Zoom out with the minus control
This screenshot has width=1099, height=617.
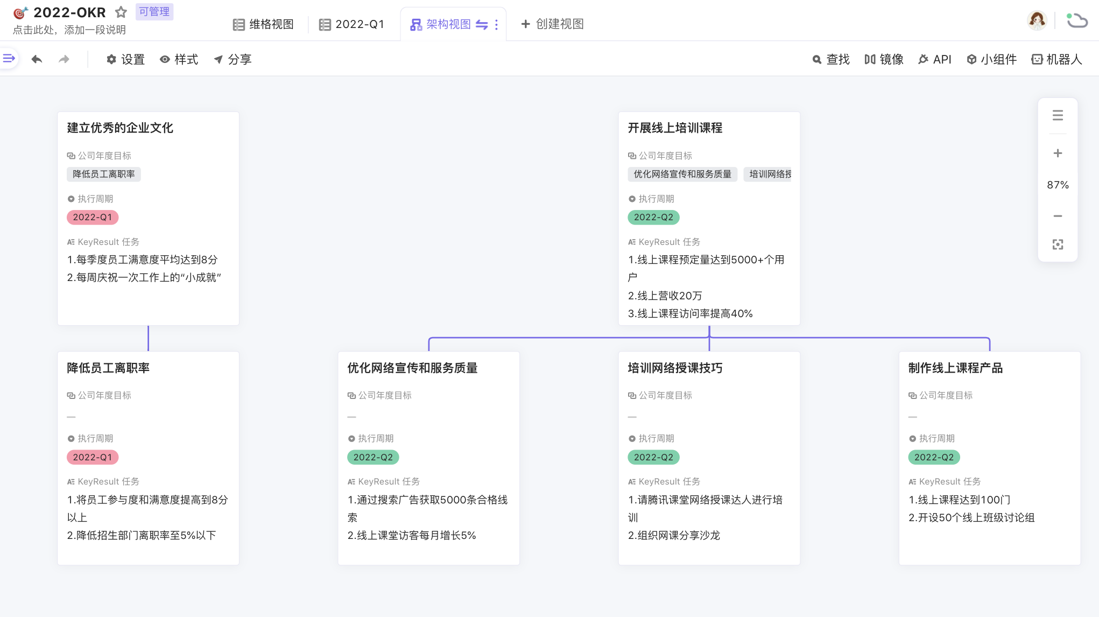[1058, 216]
